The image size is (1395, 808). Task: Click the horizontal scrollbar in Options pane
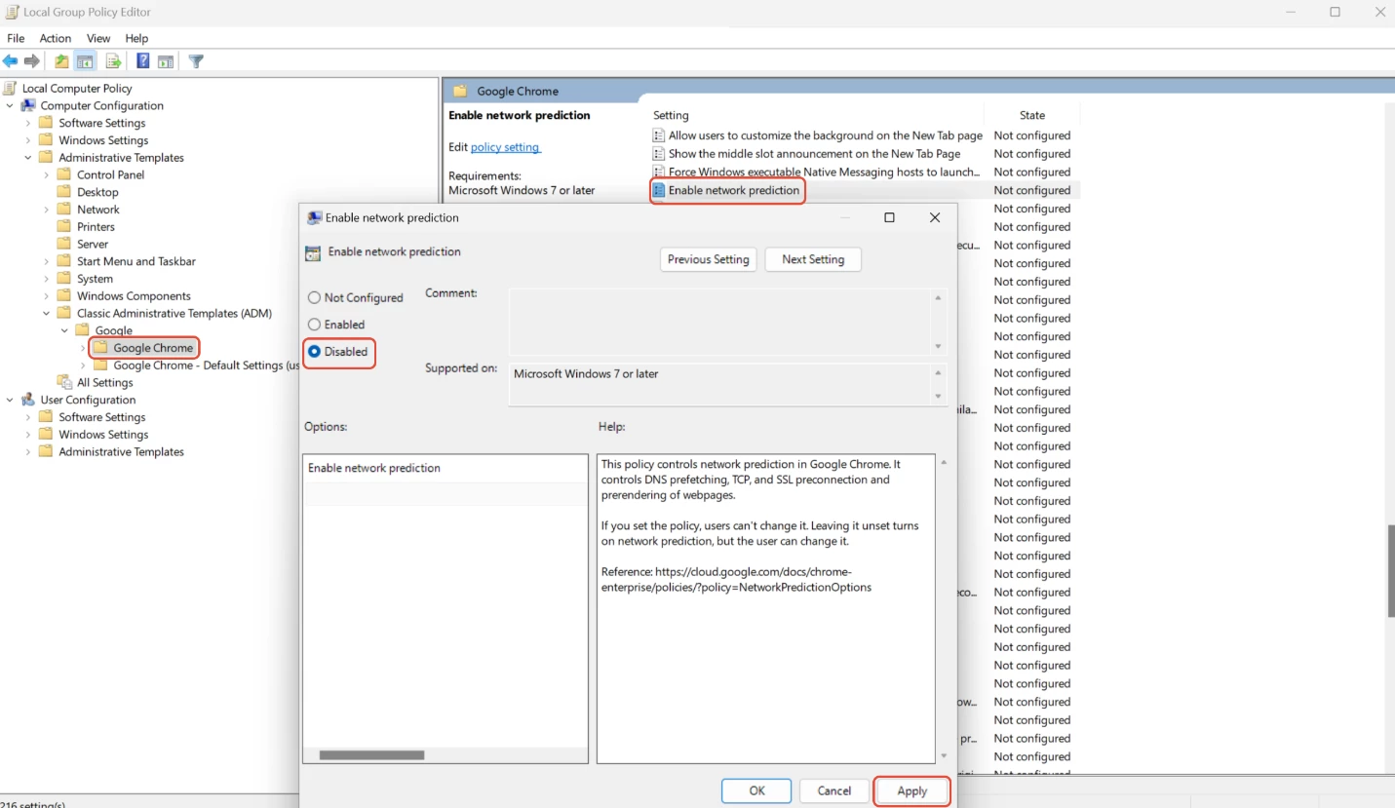(x=371, y=754)
